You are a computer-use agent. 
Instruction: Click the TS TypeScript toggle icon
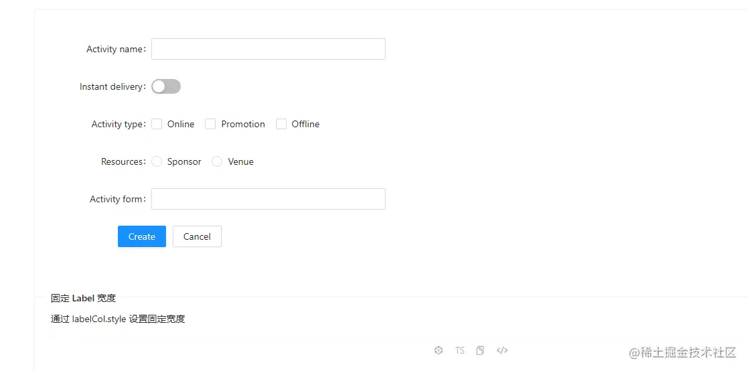coord(459,350)
